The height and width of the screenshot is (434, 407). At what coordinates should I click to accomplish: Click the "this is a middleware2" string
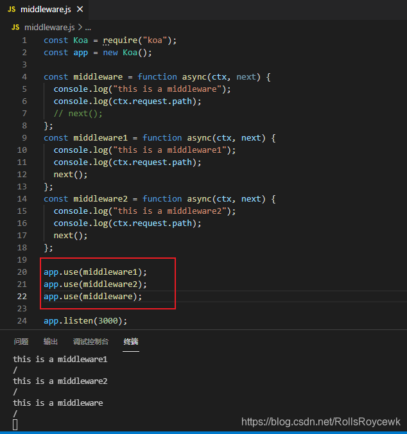pyautogui.click(x=171, y=211)
